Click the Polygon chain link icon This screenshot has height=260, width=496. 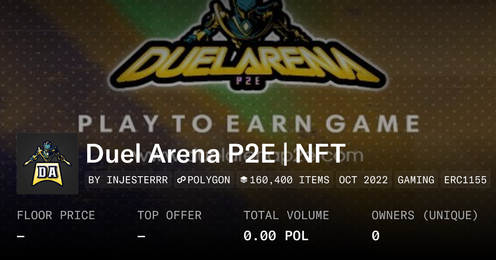click(181, 180)
